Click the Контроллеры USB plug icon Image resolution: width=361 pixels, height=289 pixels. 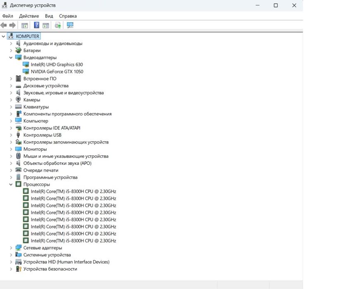tap(18, 135)
